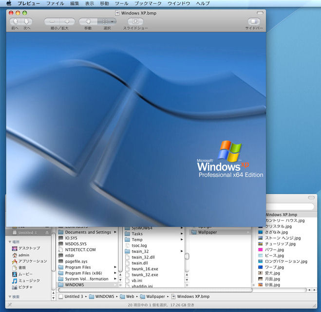Screen dimensions: 321x312
Task: Click the Finder horizontal scrollbar
Action: pos(156,290)
